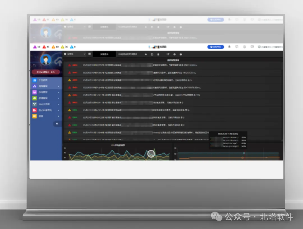Screen dimensions: 303x229
Task: Click the first round icon after the edit icon
Action: 175,54
